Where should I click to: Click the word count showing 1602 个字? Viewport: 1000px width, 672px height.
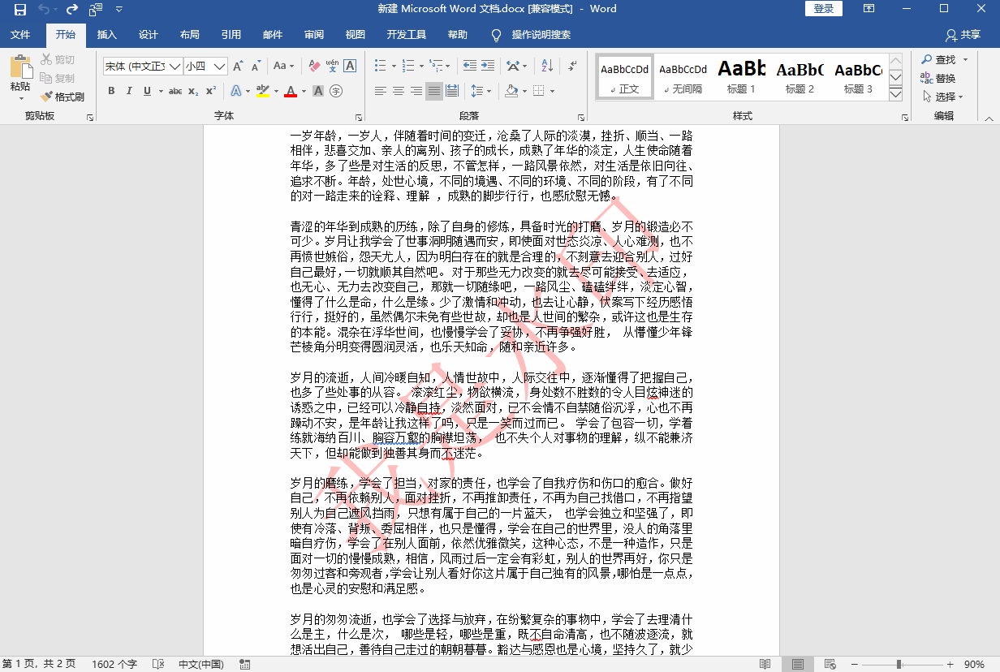click(x=114, y=663)
